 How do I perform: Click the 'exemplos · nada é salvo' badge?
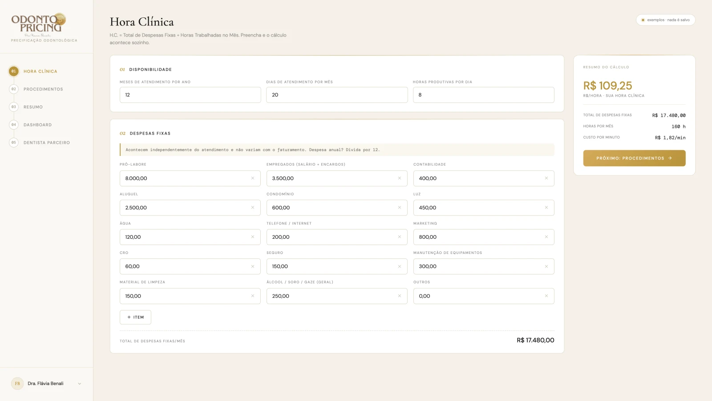pos(666,20)
